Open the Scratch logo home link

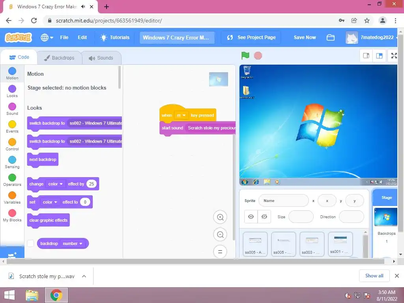click(x=18, y=37)
